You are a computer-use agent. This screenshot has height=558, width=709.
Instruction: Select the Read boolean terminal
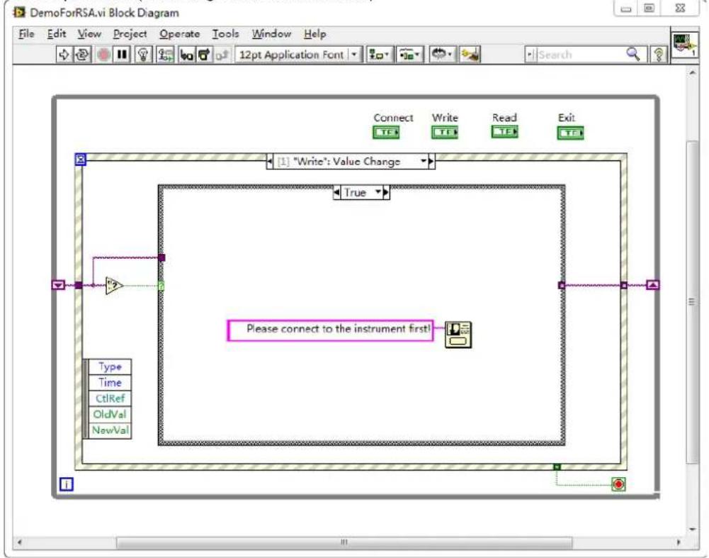click(504, 132)
